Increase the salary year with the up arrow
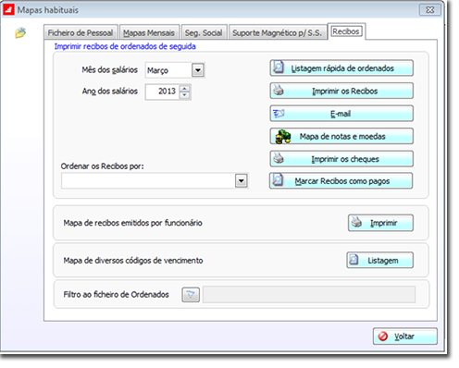Viewport: 459px width, 368px height. tap(184, 89)
